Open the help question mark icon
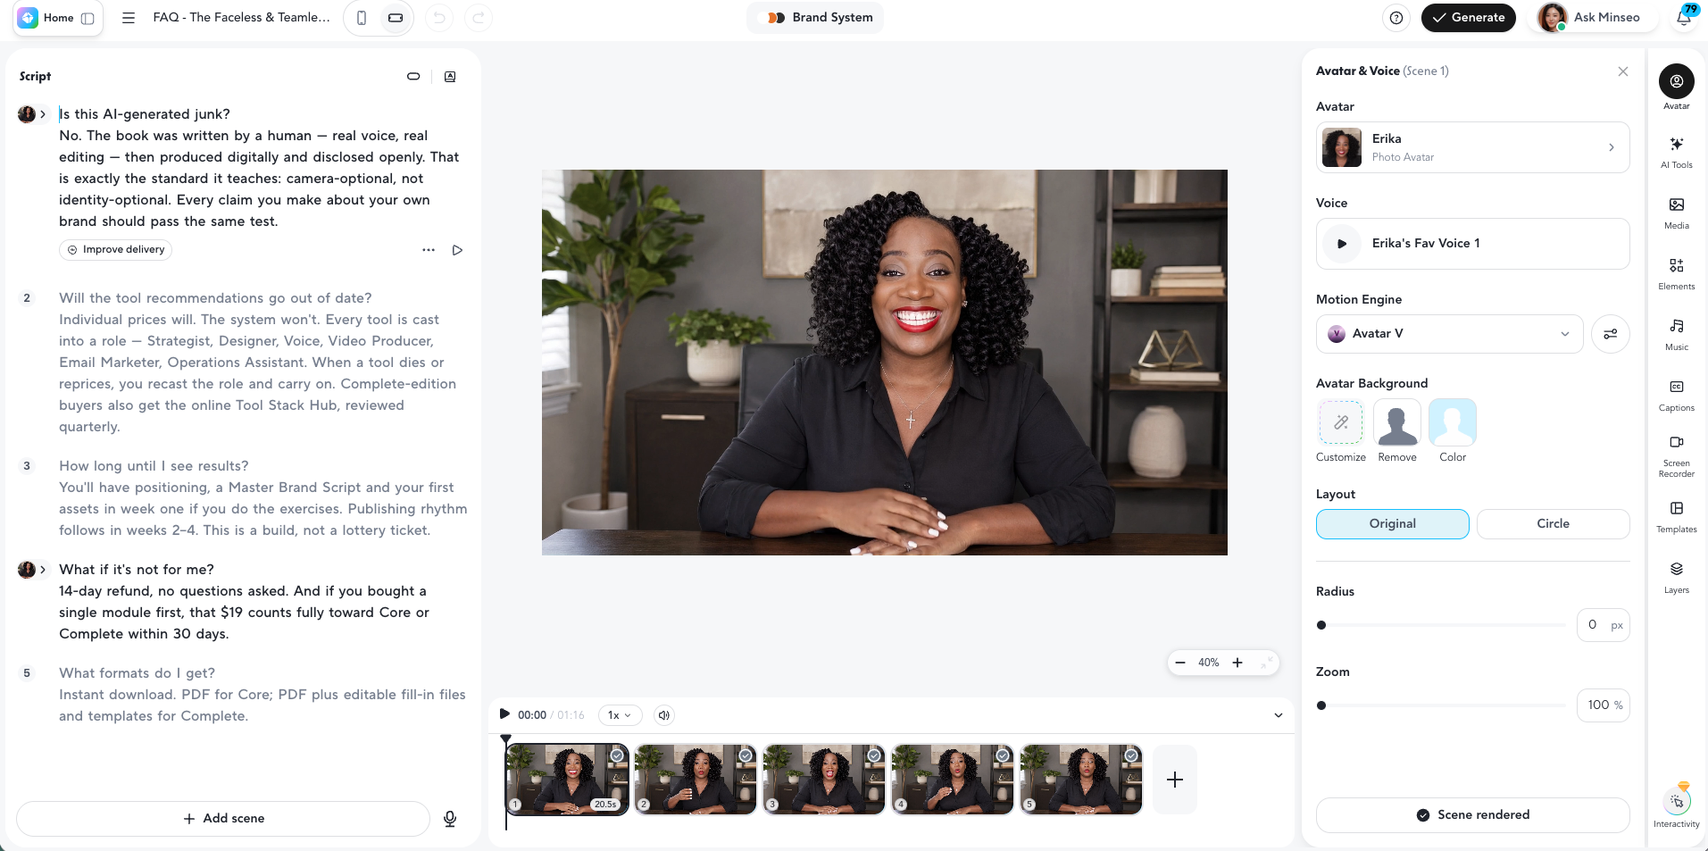1708x851 pixels. pos(1396,18)
